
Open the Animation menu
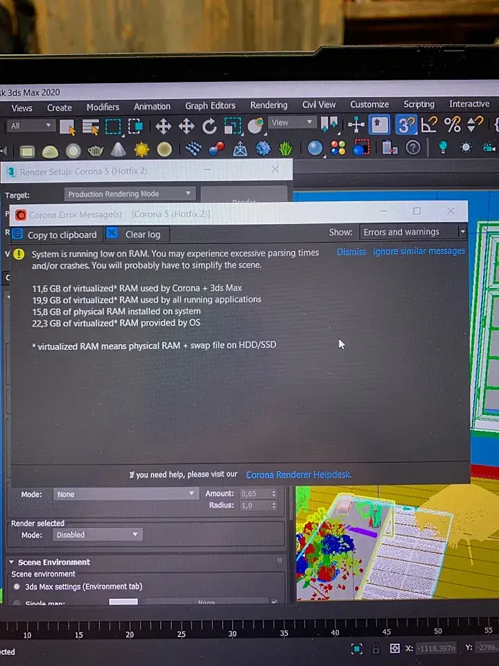point(152,106)
